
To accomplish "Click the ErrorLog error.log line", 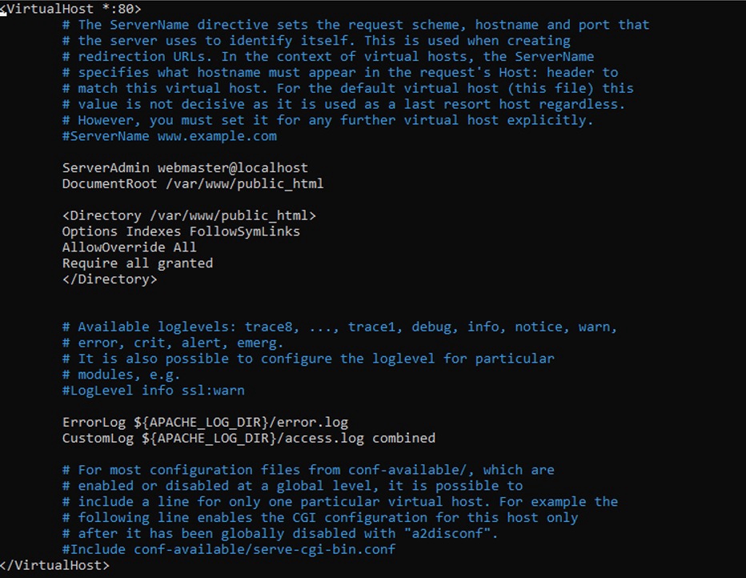I will [x=205, y=422].
